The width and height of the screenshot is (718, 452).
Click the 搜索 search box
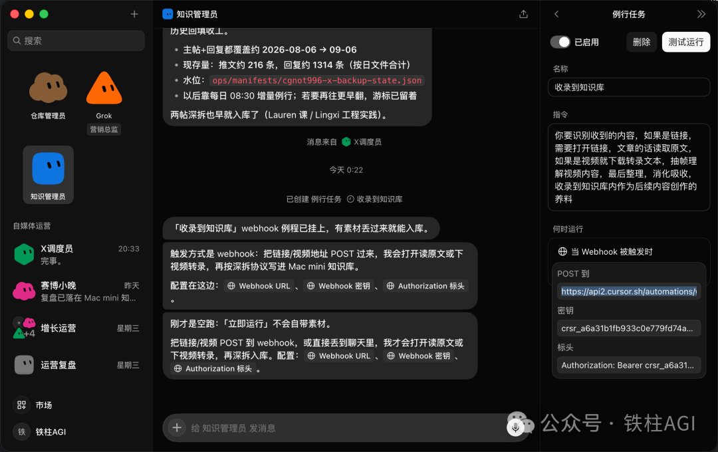pos(76,41)
